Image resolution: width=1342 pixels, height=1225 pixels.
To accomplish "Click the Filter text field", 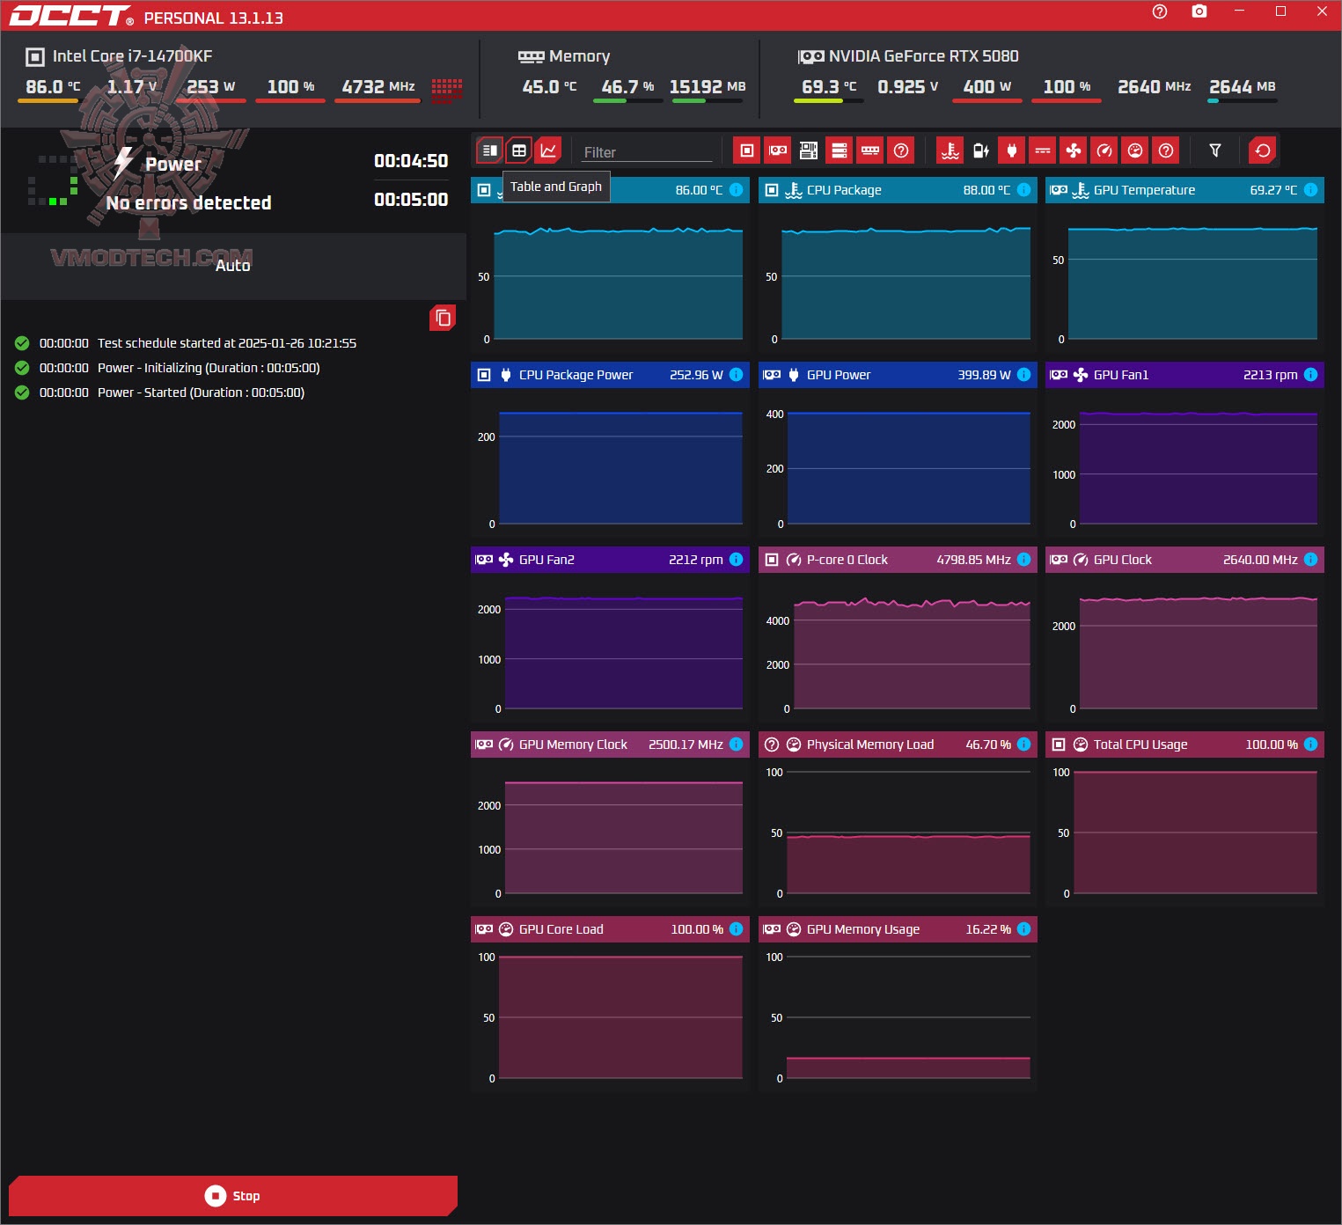I will click(x=646, y=152).
